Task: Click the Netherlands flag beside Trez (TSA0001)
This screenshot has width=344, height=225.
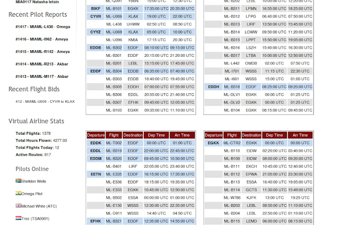Action: point(19,218)
